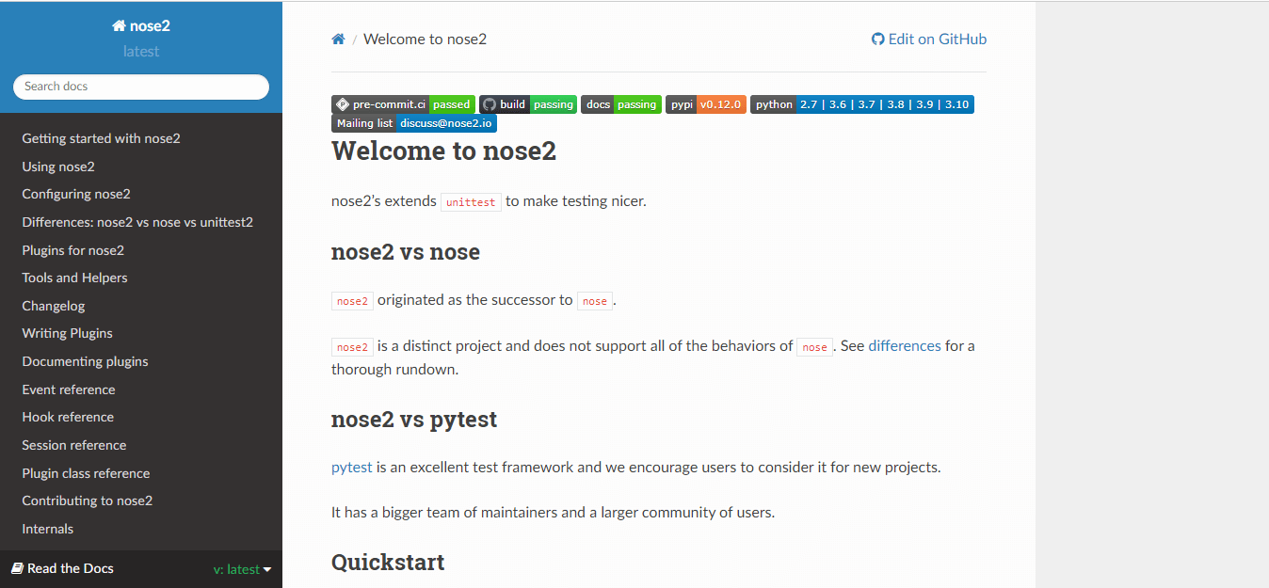1269x588 pixels.
Task: Click the GitHub build passing badge
Action: 527,104
